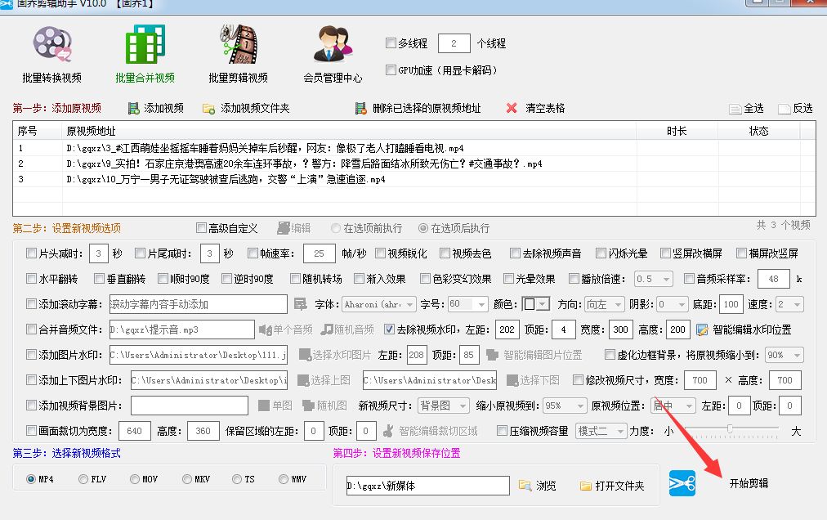This screenshot has width=827, height=520.
Task: Click the 序号 column header
Action: click(x=37, y=130)
